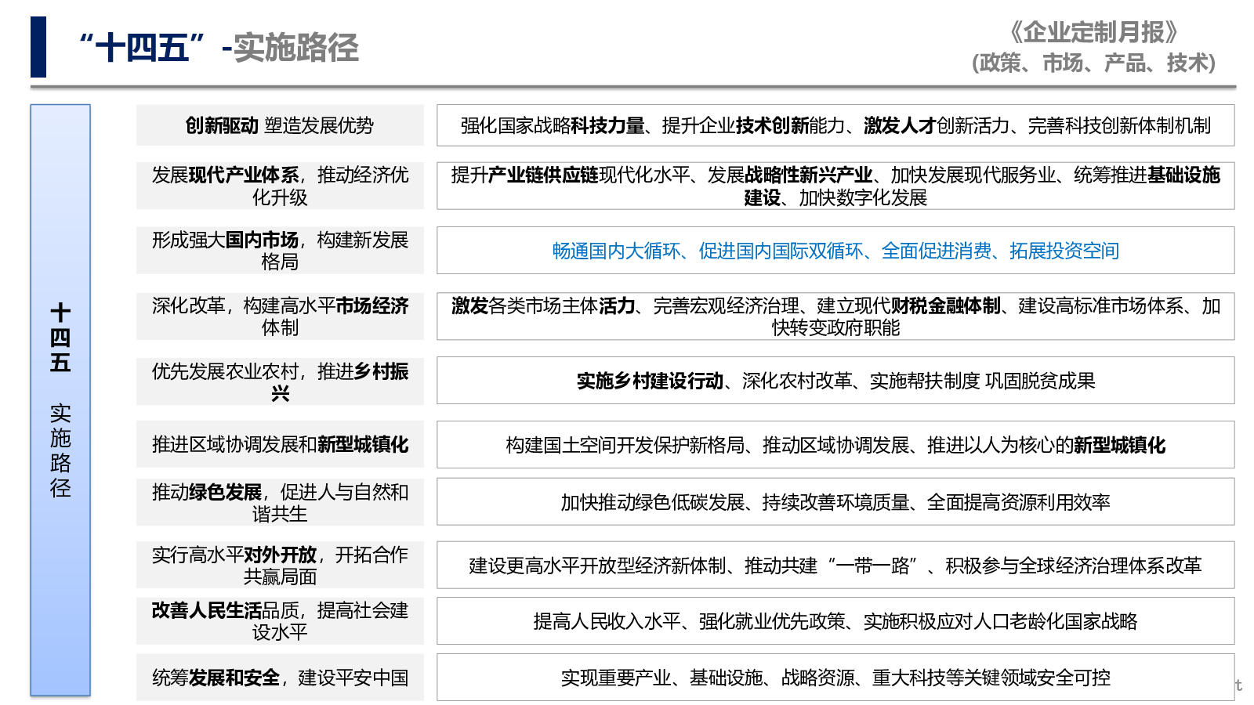Viewport: 1254px width, 705px height.
Task: Click the 强化国家战略科技力量 detail box
Action: coord(835,125)
